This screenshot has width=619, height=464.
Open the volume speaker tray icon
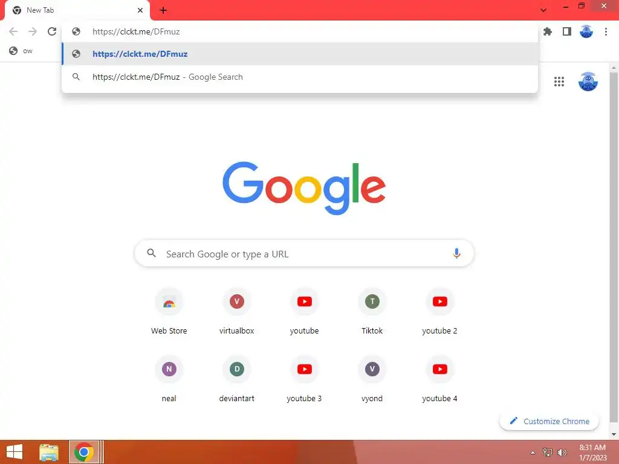point(562,453)
